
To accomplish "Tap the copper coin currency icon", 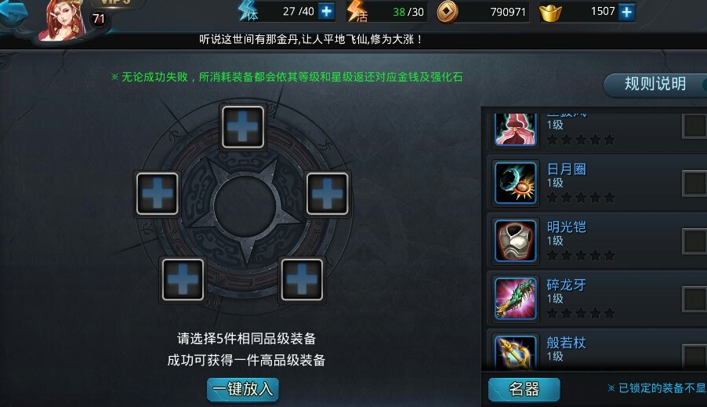I will pos(448,13).
